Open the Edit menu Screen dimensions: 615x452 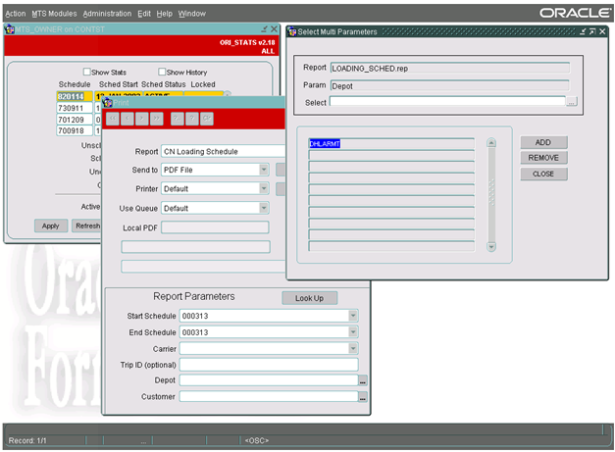coord(144,14)
